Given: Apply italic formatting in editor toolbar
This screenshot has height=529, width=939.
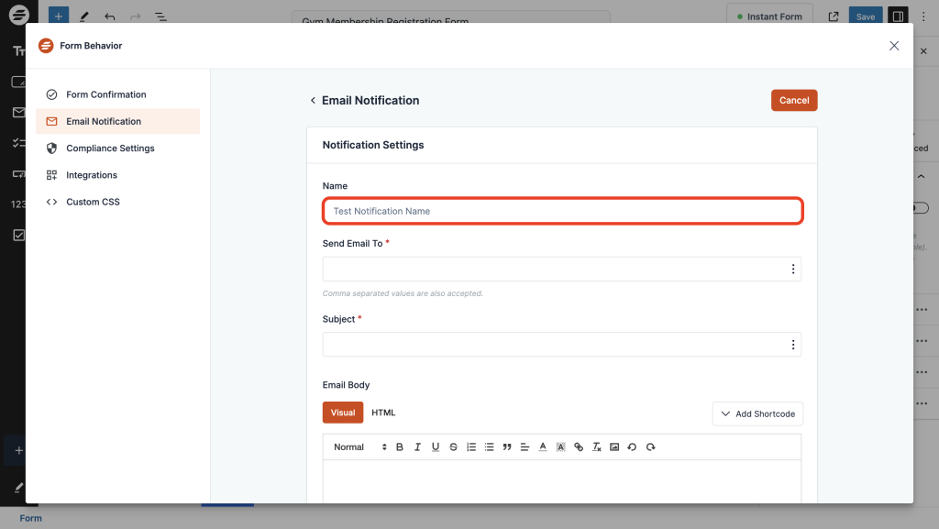Looking at the screenshot, I should pos(417,447).
